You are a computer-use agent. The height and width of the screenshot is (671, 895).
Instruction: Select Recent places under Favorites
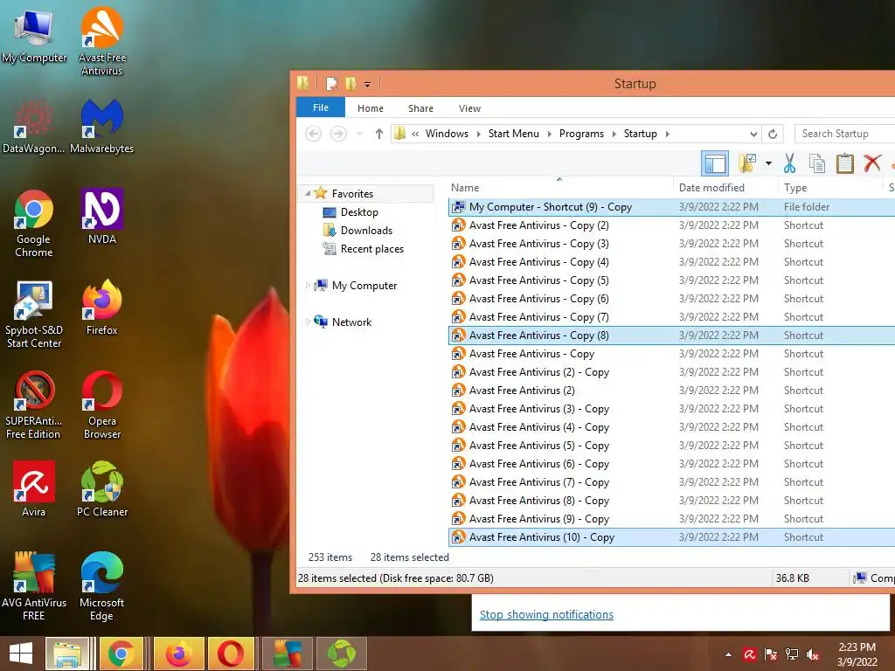(372, 248)
